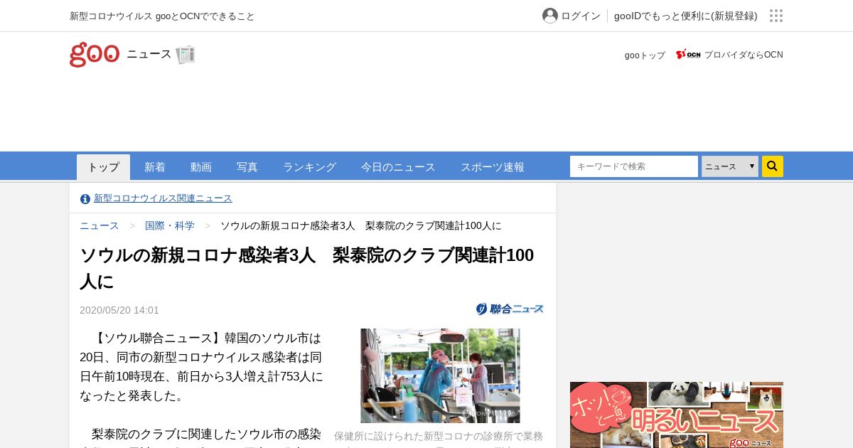Image resolution: width=853 pixels, height=448 pixels.
Task: Click the 国際・科学 breadcrumb link
Action: (170, 225)
